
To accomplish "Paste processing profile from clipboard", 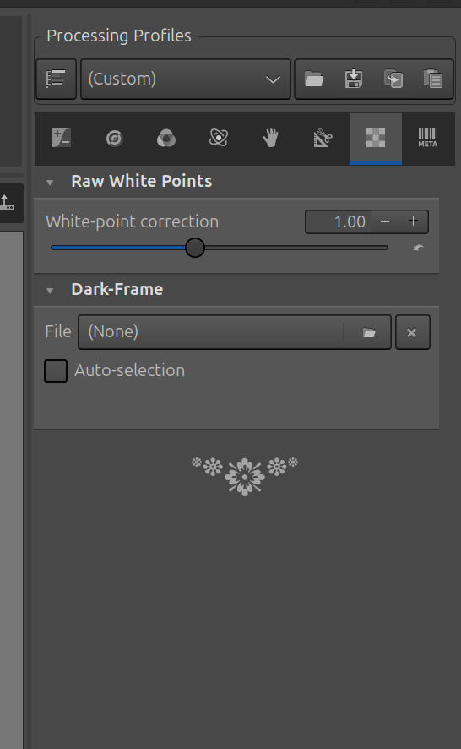I will coord(433,79).
